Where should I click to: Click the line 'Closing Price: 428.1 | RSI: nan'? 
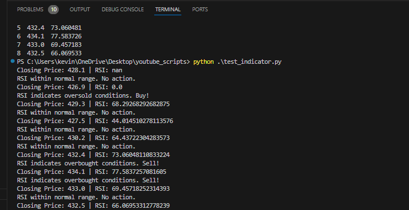tap(69, 70)
